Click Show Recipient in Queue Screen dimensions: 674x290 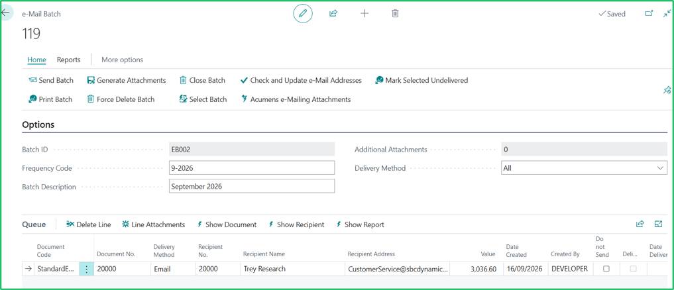[x=296, y=224]
